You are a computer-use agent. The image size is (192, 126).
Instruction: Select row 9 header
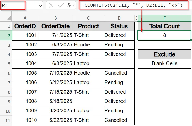6,101
